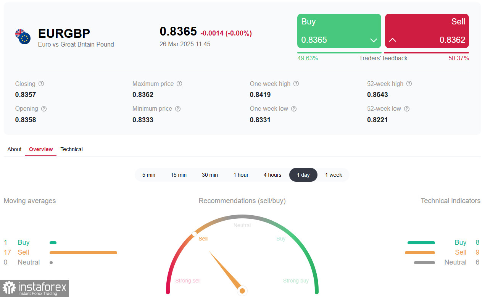Screen dimensions: 485x297
Task: Open the 52-week low help icon
Action: click(407, 109)
